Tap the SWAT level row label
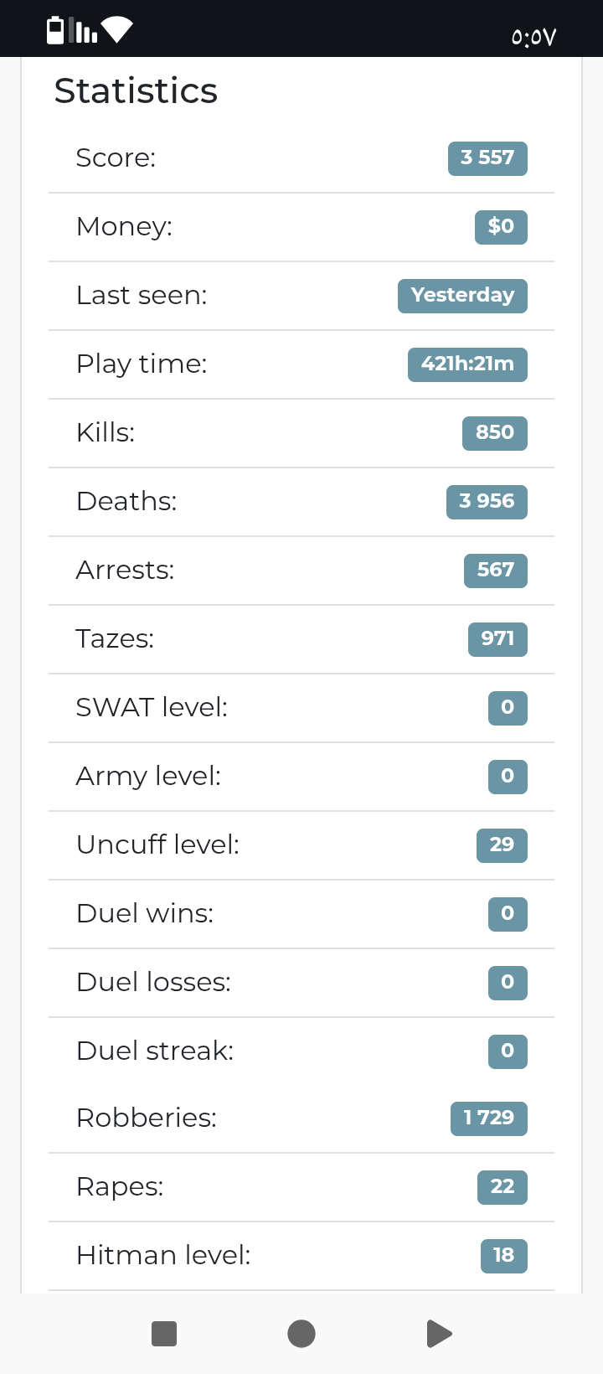 [x=152, y=707]
